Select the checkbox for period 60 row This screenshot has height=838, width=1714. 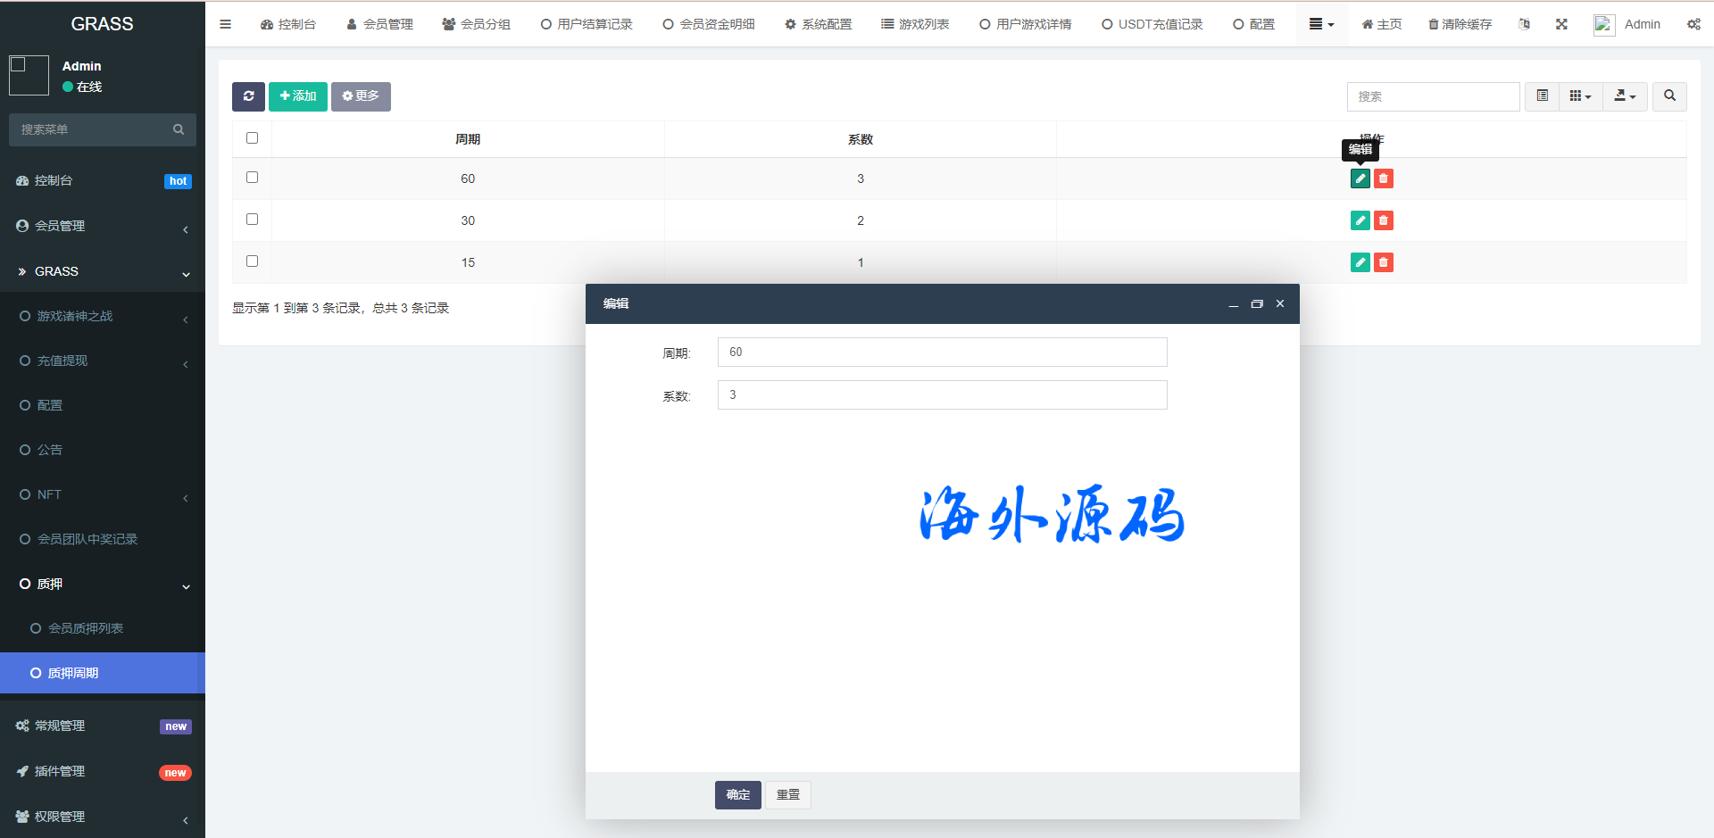(252, 178)
